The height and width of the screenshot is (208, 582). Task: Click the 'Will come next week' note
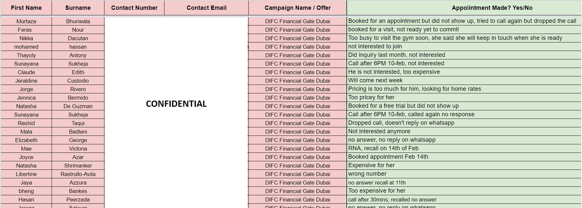375,81
